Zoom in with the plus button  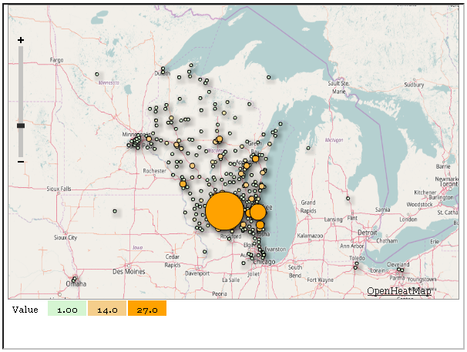click(21, 40)
